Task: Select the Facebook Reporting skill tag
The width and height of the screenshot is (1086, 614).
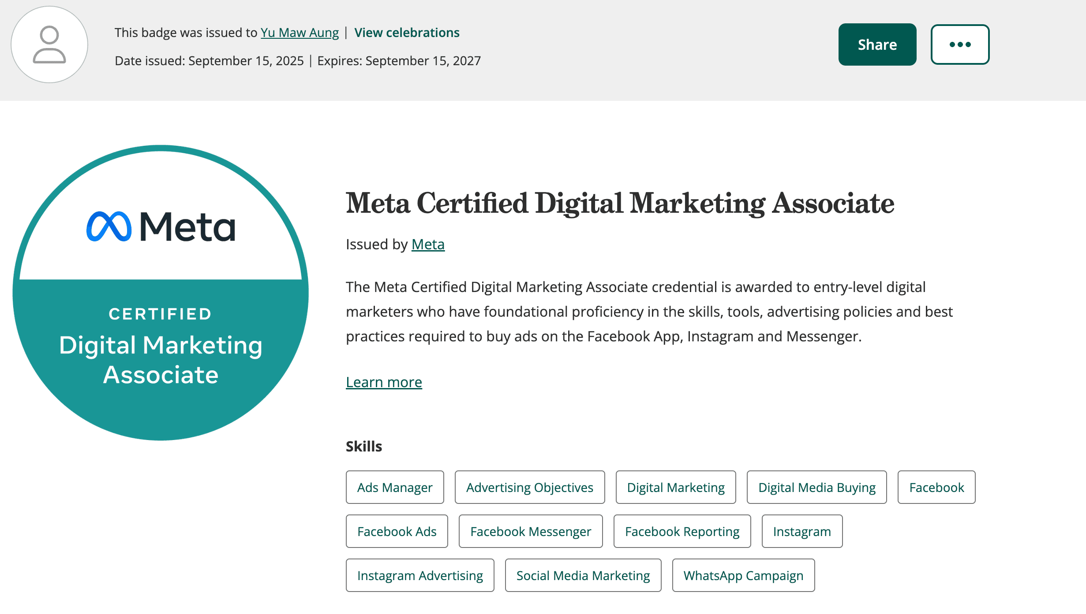Action: pos(682,531)
